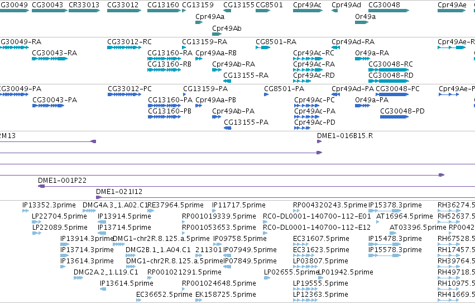The width and height of the screenshot is (475, 303).
Task: Click protein Cpr49Ac-PD
Action: click(x=303, y=128)
